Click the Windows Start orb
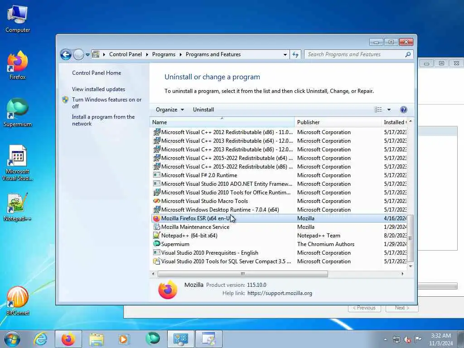The image size is (464, 348). 12,339
